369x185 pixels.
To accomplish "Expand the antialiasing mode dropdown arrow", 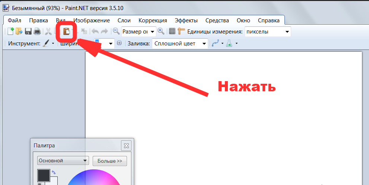I will pyautogui.click(x=222, y=44).
